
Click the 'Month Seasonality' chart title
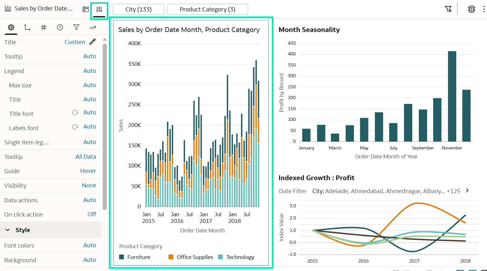click(309, 30)
